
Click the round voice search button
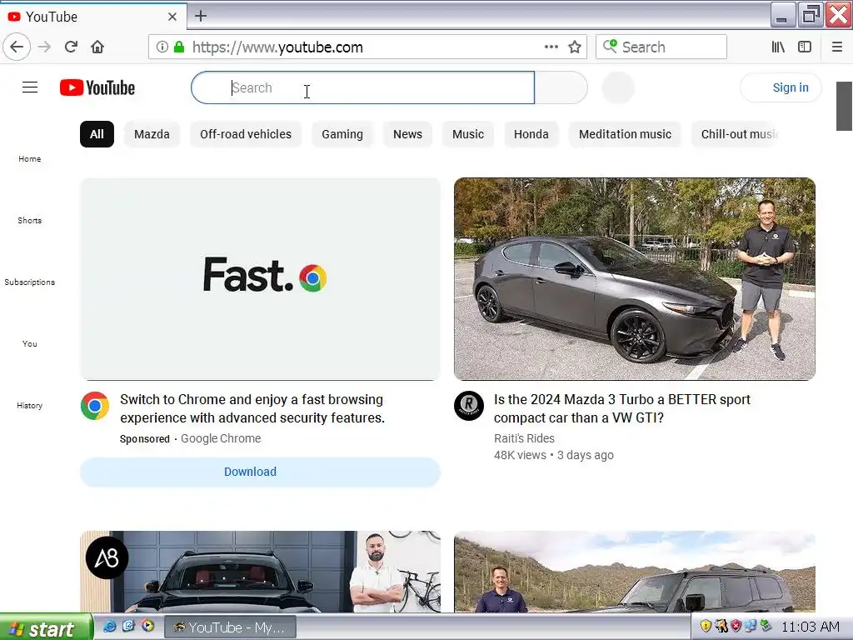[x=618, y=87]
